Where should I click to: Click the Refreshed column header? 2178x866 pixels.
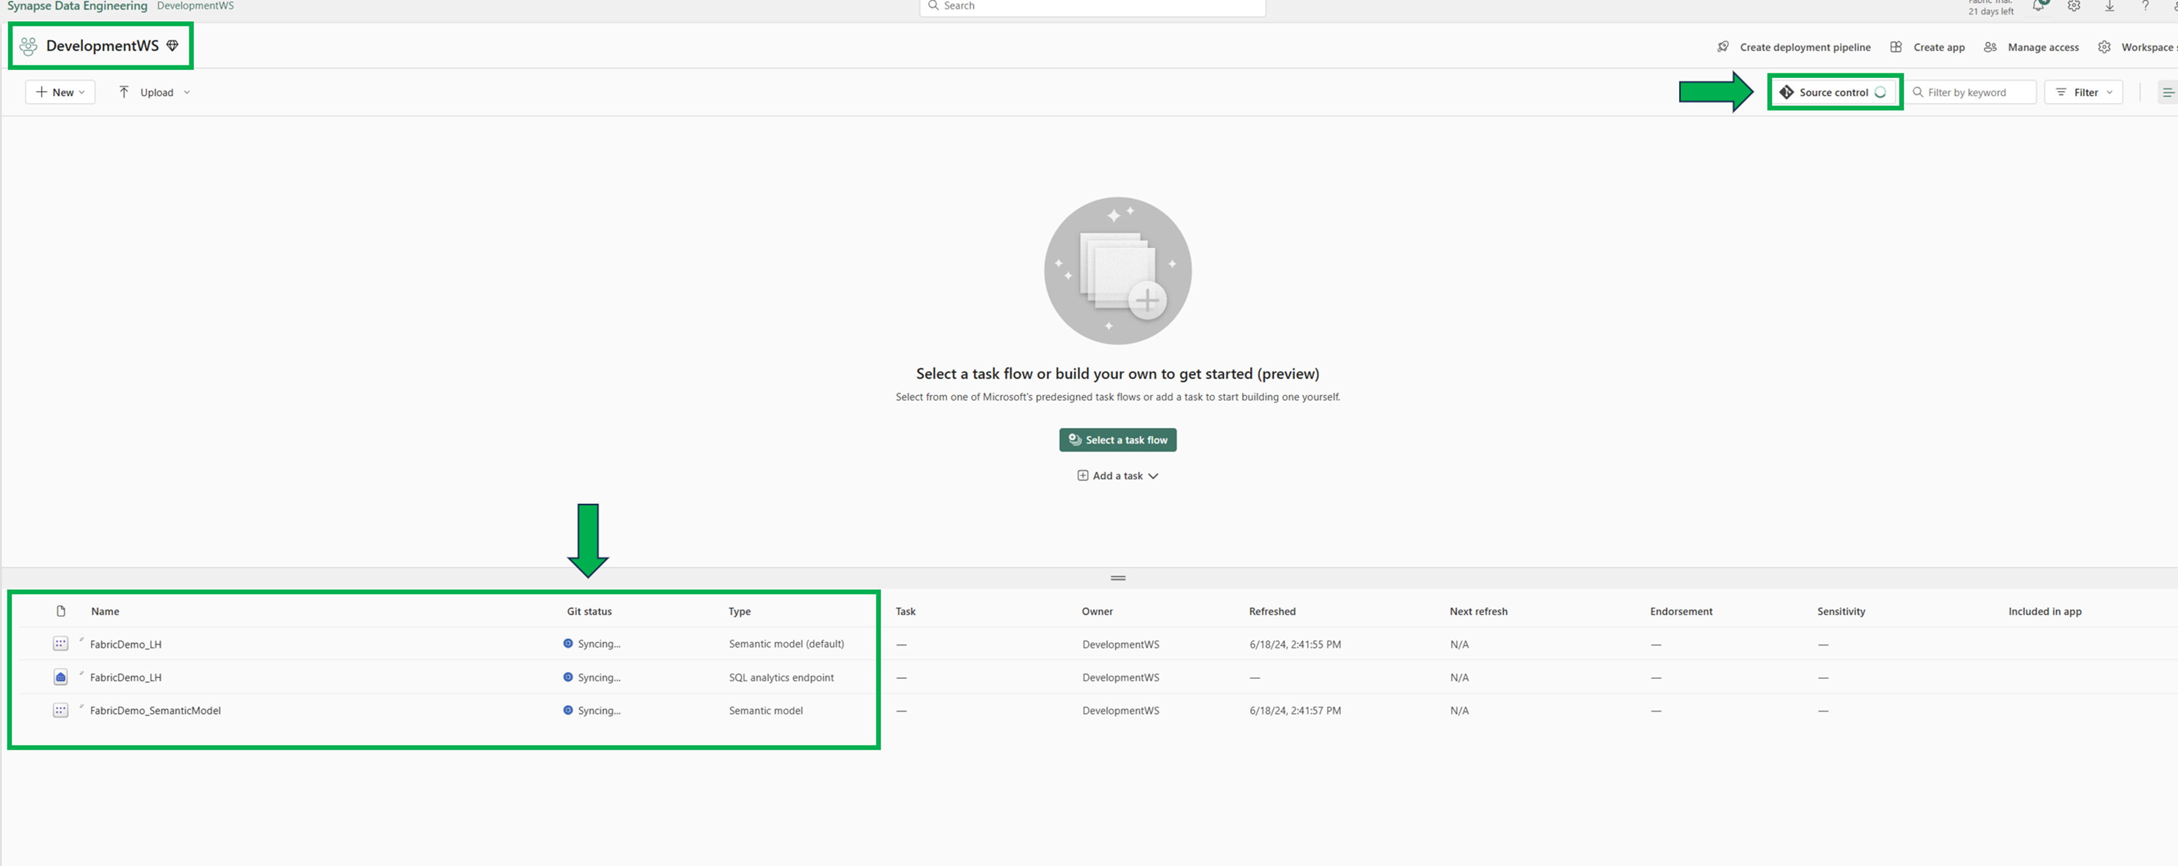(x=1272, y=611)
